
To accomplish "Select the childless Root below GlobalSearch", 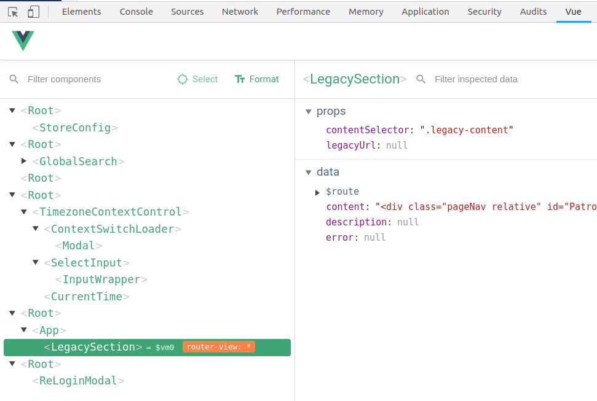I will (x=41, y=178).
